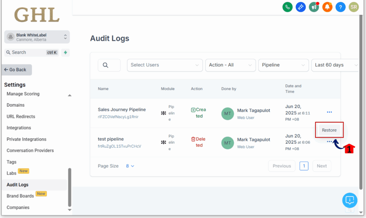Open the orange notifications bell
The image size is (366, 218).
pyautogui.click(x=327, y=7)
